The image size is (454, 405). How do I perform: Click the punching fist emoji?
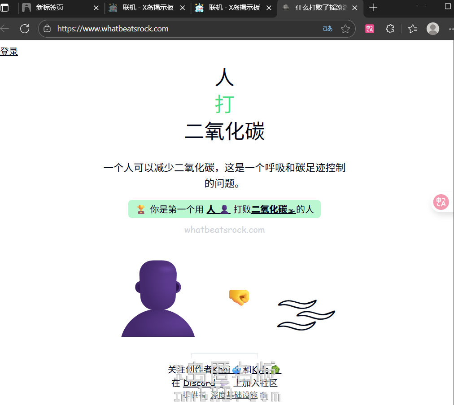[239, 297]
